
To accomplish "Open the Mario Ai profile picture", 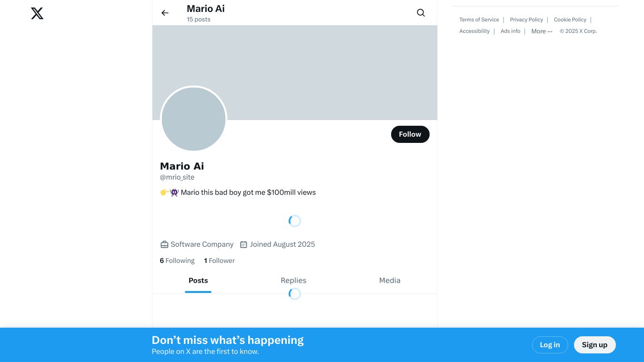I will pyautogui.click(x=193, y=119).
